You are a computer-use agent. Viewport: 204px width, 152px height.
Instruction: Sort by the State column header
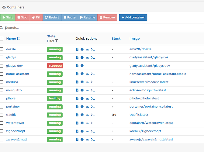click(51, 36)
